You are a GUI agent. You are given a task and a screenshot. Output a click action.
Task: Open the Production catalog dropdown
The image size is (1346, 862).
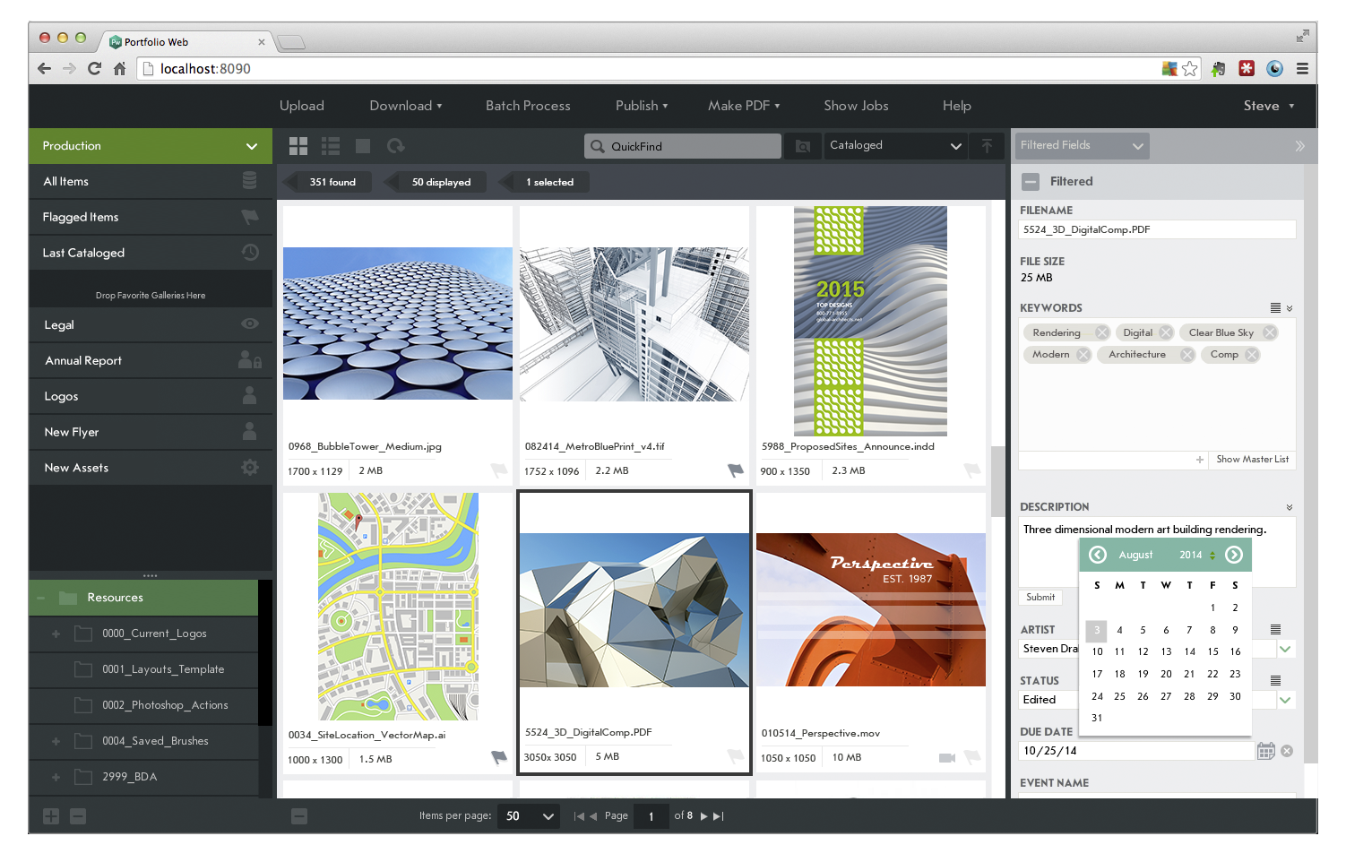pos(252,146)
